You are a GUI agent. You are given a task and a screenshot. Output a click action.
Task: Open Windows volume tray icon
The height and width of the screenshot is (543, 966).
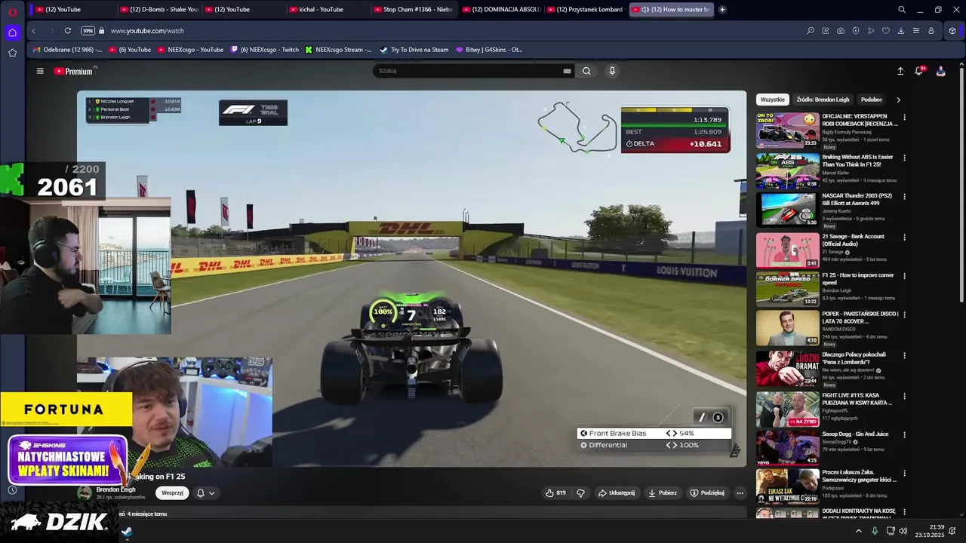click(x=903, y=531)
